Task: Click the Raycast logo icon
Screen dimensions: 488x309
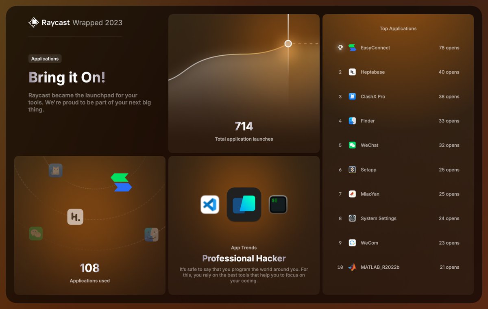Action: tap(34, 22)
